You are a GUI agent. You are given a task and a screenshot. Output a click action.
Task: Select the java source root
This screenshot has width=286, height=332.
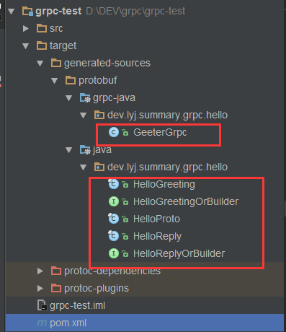102,150
